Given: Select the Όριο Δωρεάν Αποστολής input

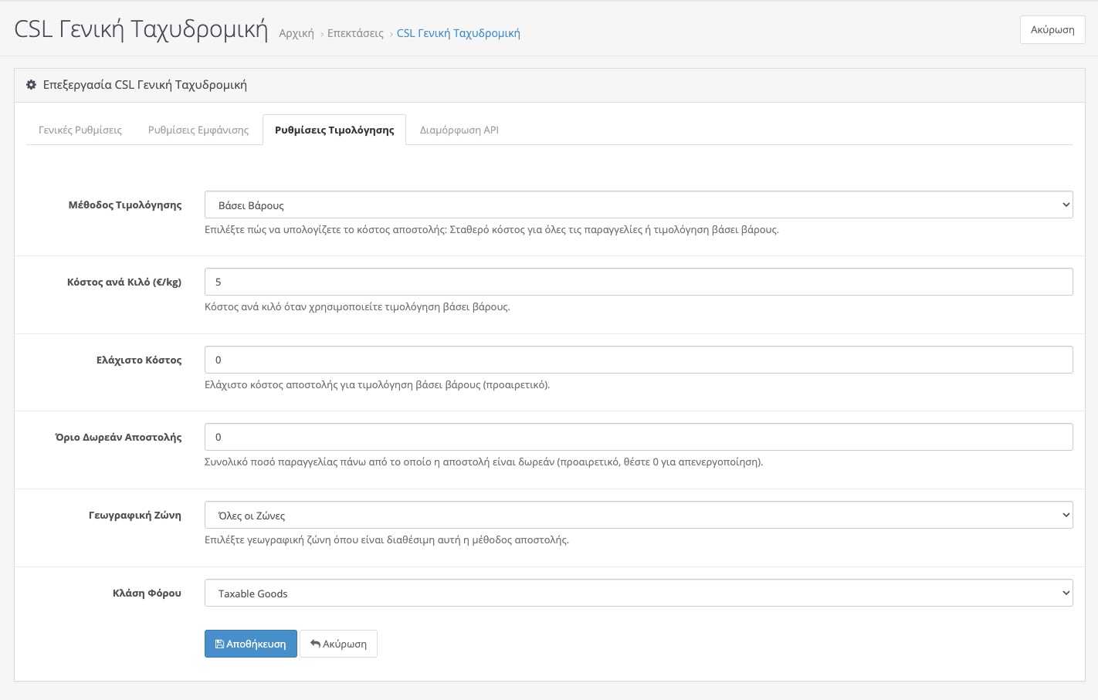Looking at the screenshot, I should [639, 437].
